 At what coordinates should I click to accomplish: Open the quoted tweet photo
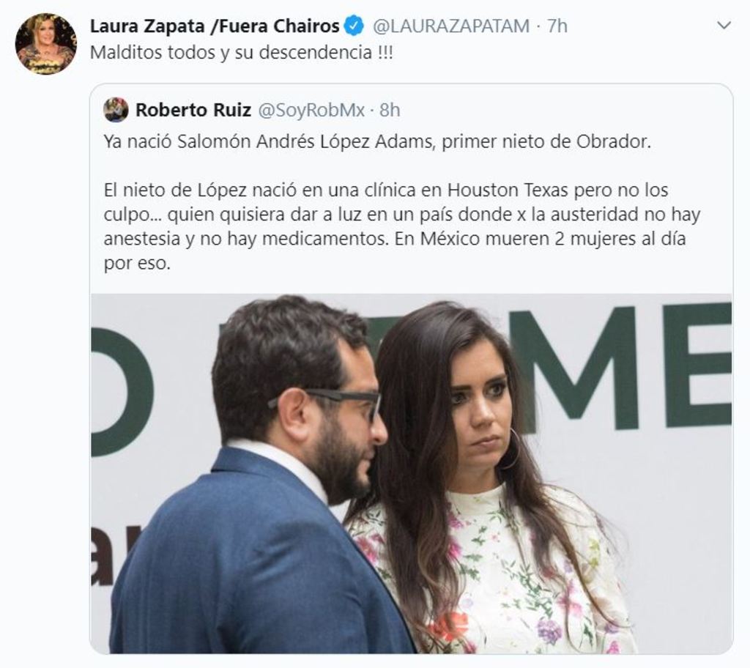(x=412, y=474)
